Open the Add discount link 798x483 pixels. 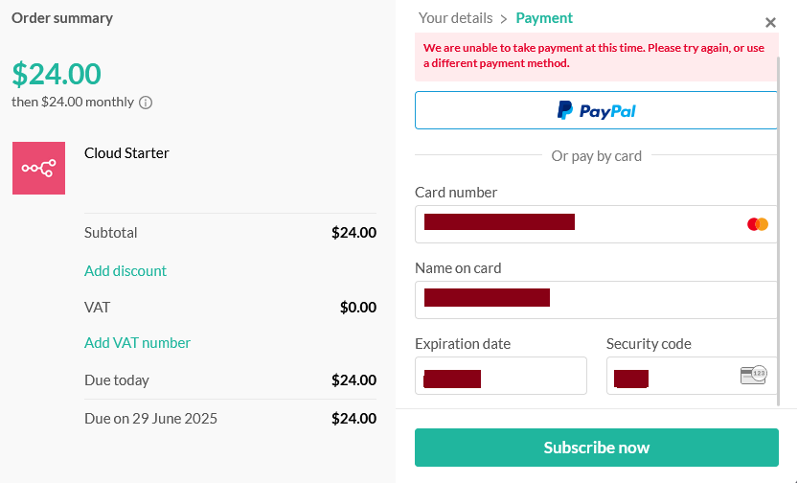(125, 271)
